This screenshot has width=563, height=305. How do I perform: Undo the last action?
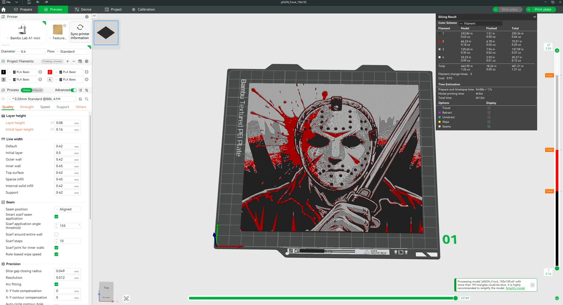(x=38, y=2)
